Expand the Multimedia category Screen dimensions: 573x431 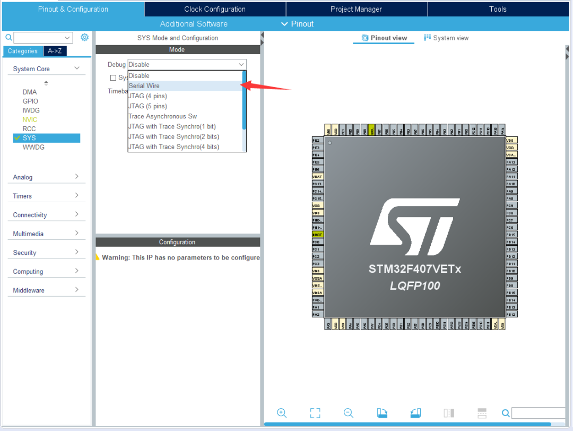pos(46,234)
